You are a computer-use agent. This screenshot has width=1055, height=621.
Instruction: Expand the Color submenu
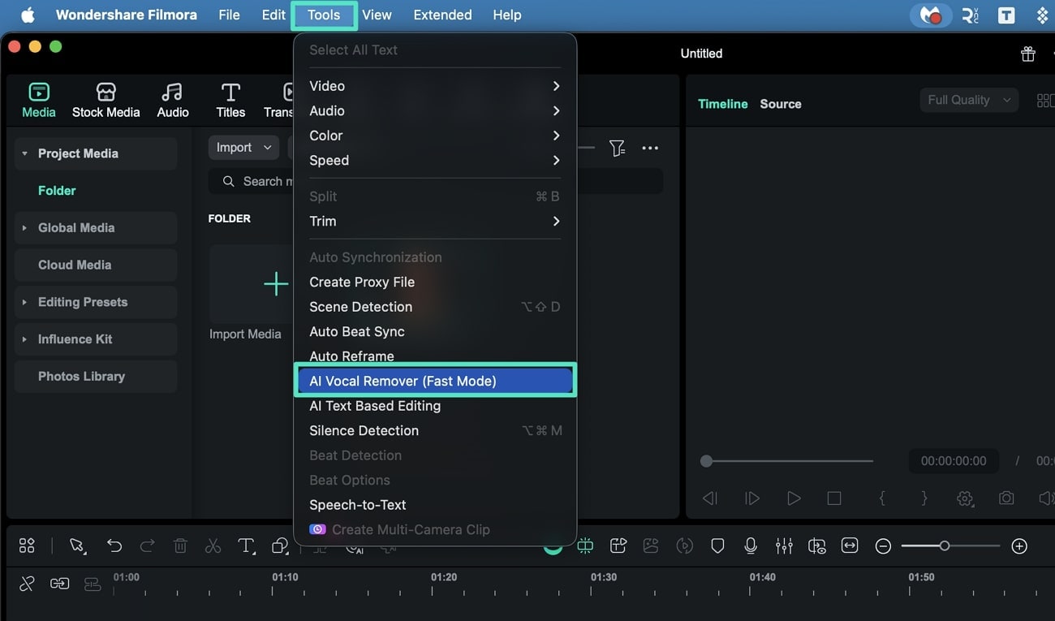tap(435, 136)
